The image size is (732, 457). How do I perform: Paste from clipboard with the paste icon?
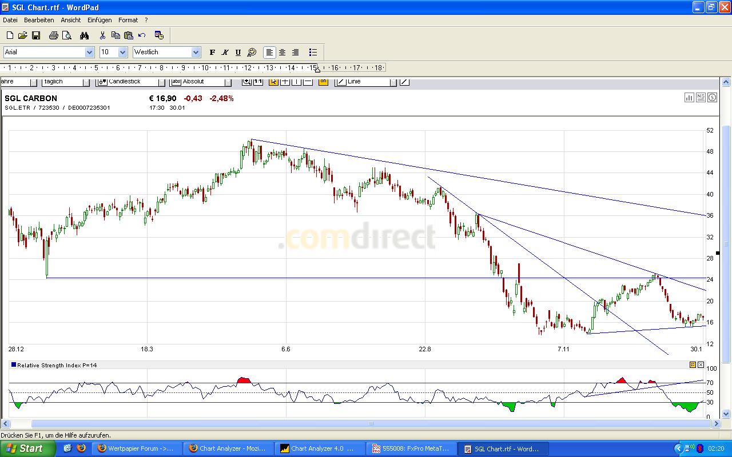point(129,35)
